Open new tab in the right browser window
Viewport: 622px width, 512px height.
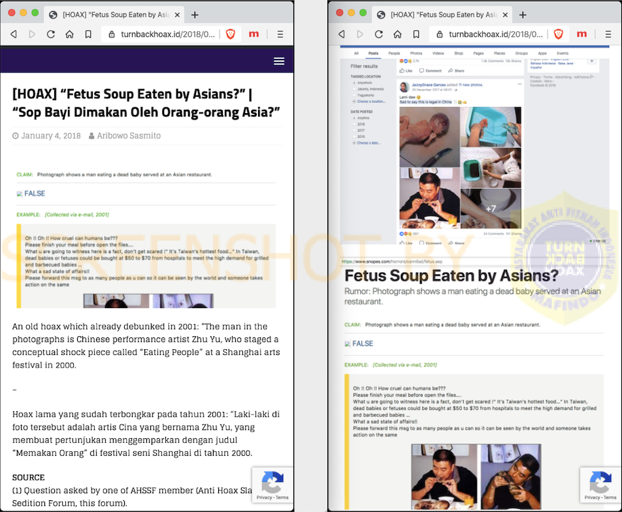pyautogui.click(x=523, y=14)
